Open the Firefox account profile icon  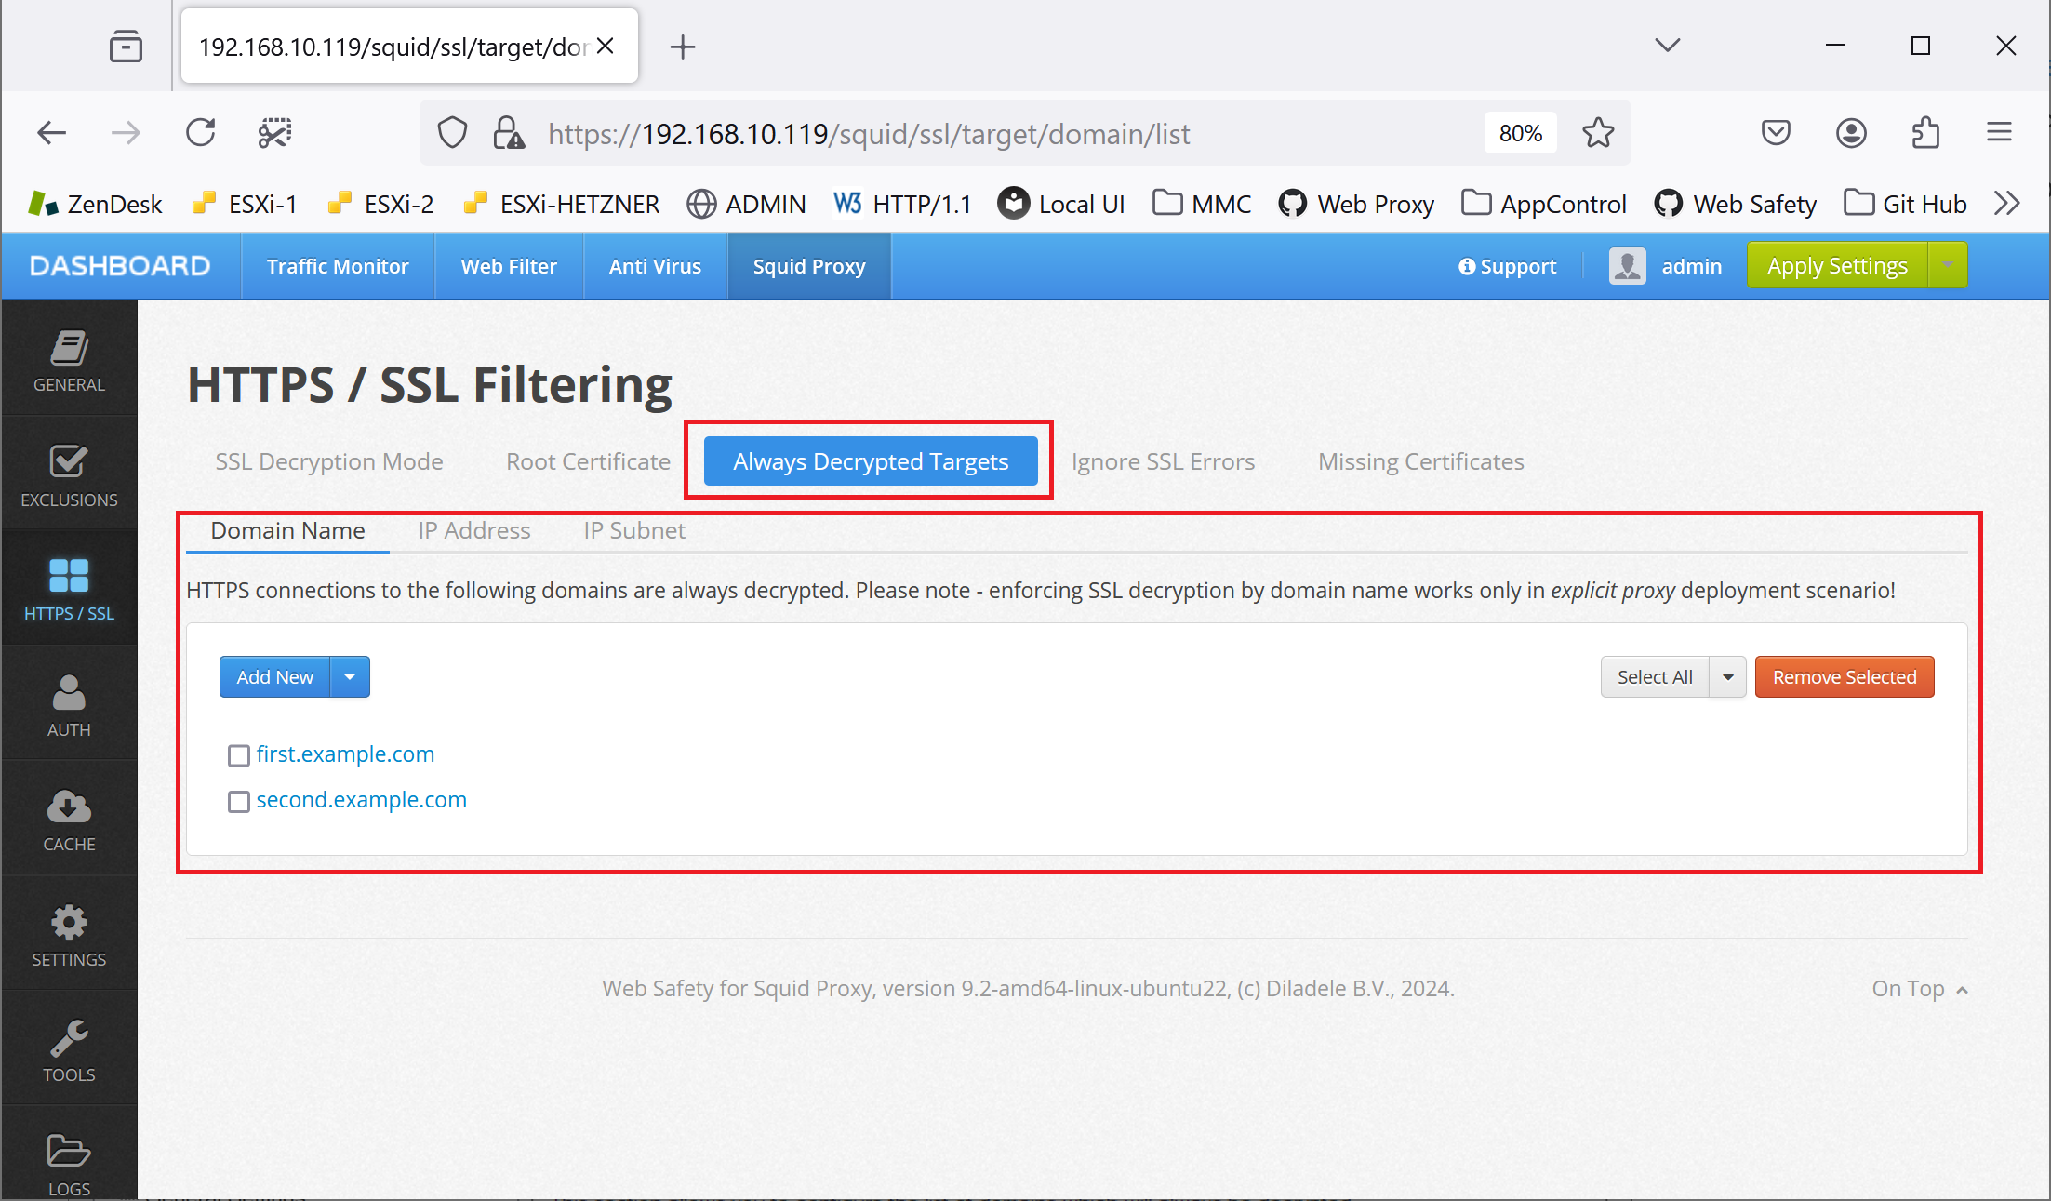point(1851,133)
